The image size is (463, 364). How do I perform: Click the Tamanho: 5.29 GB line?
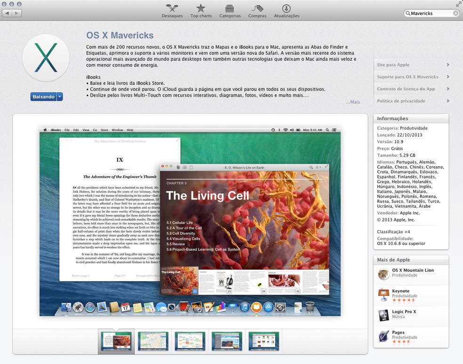pyautogui.click(x=396, y=155)
